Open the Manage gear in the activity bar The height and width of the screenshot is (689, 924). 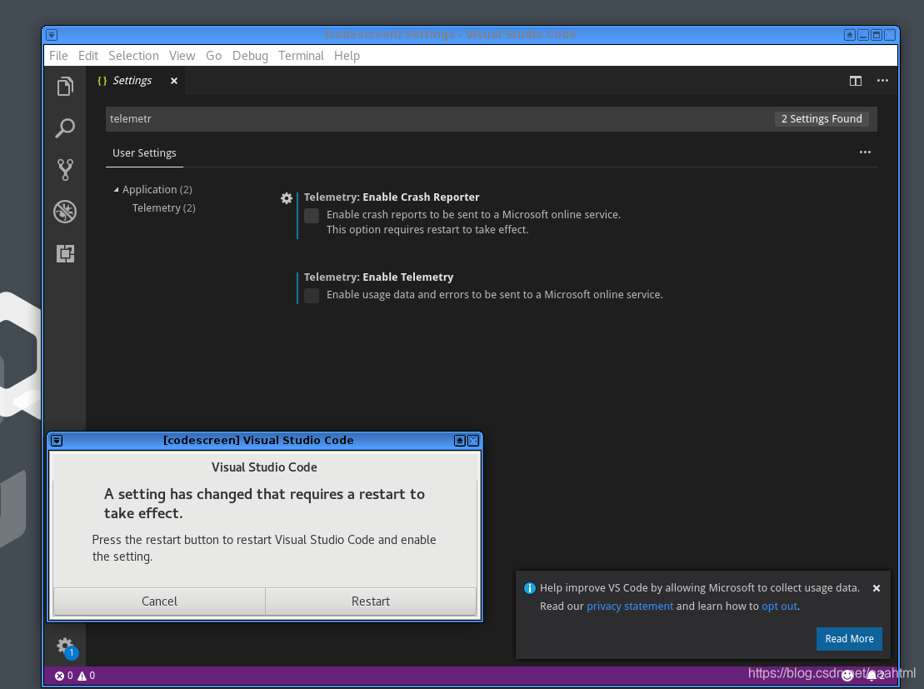point(65,646)
